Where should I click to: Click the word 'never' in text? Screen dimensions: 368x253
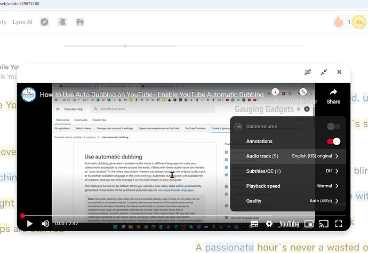pos(302,247)
